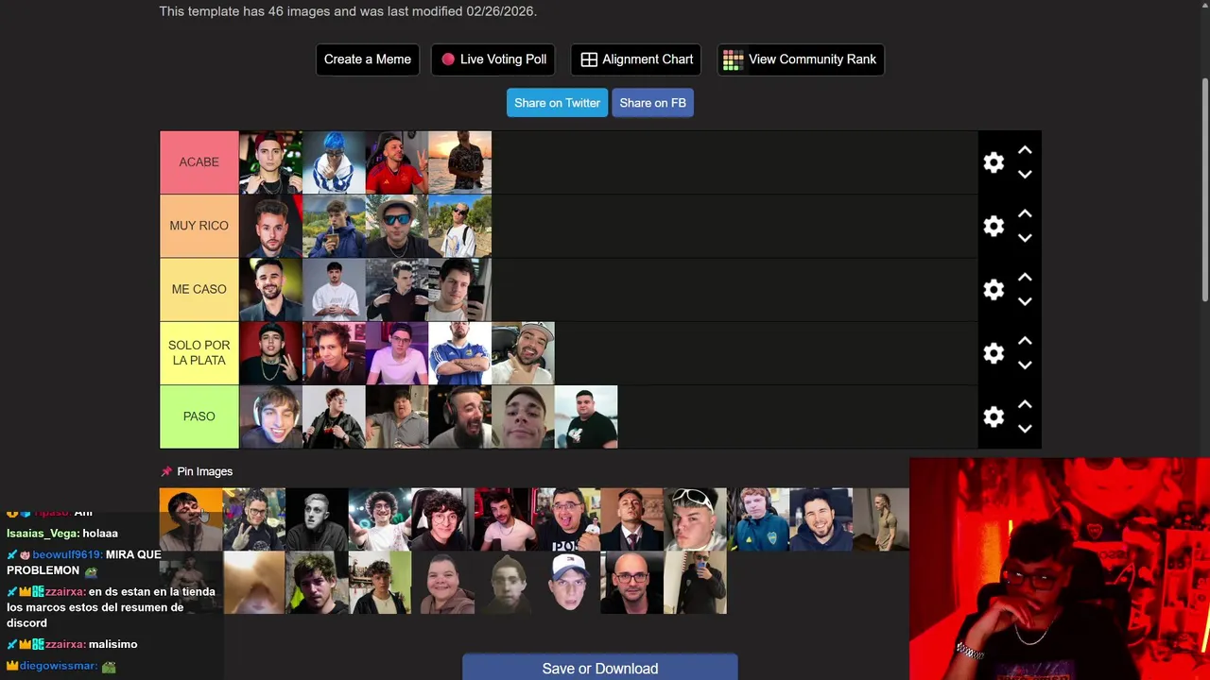Screen dimensions: 1210x680
Task: Click the page vertical scrollbar
Action: click(1204, 189)
